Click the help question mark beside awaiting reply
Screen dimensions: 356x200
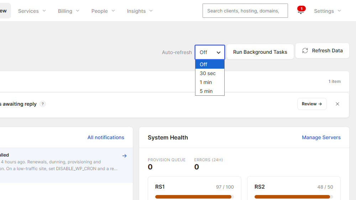42,104
